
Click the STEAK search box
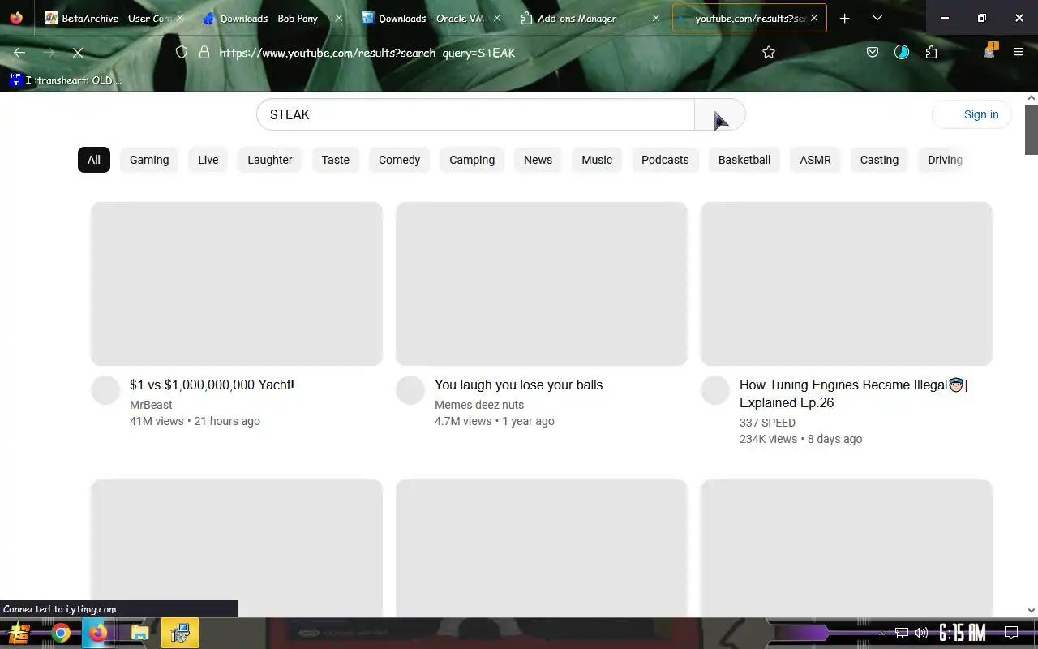click(x=475, y=114)
